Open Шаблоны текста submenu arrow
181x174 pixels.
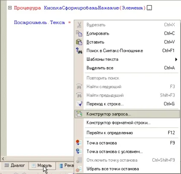176,59
